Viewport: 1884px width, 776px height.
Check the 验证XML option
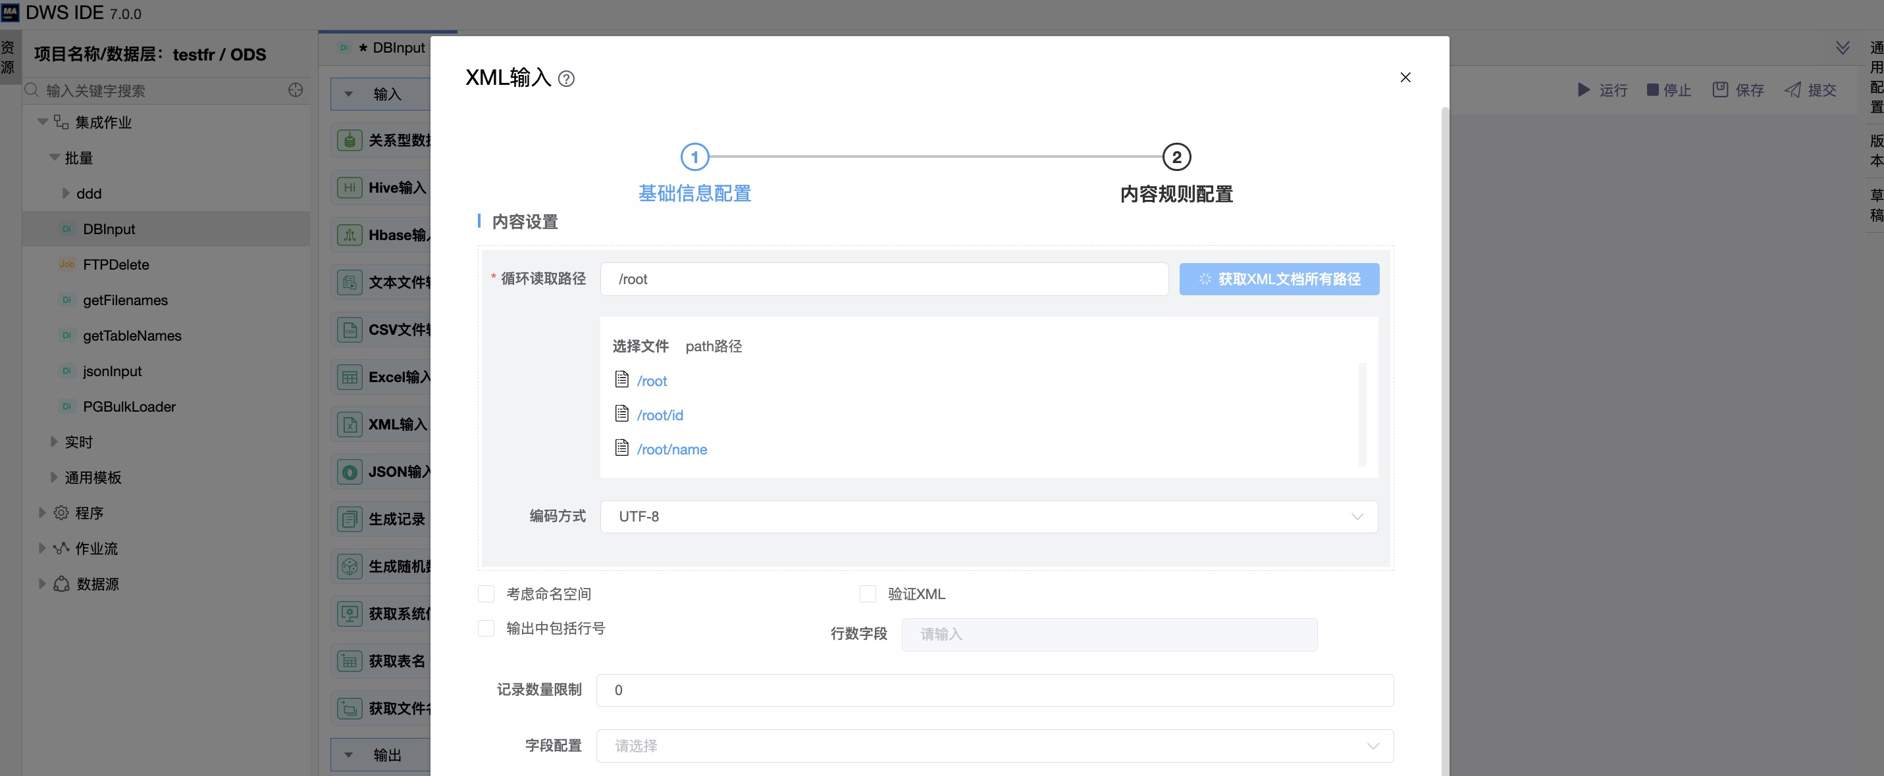click(x=868, y=594)
